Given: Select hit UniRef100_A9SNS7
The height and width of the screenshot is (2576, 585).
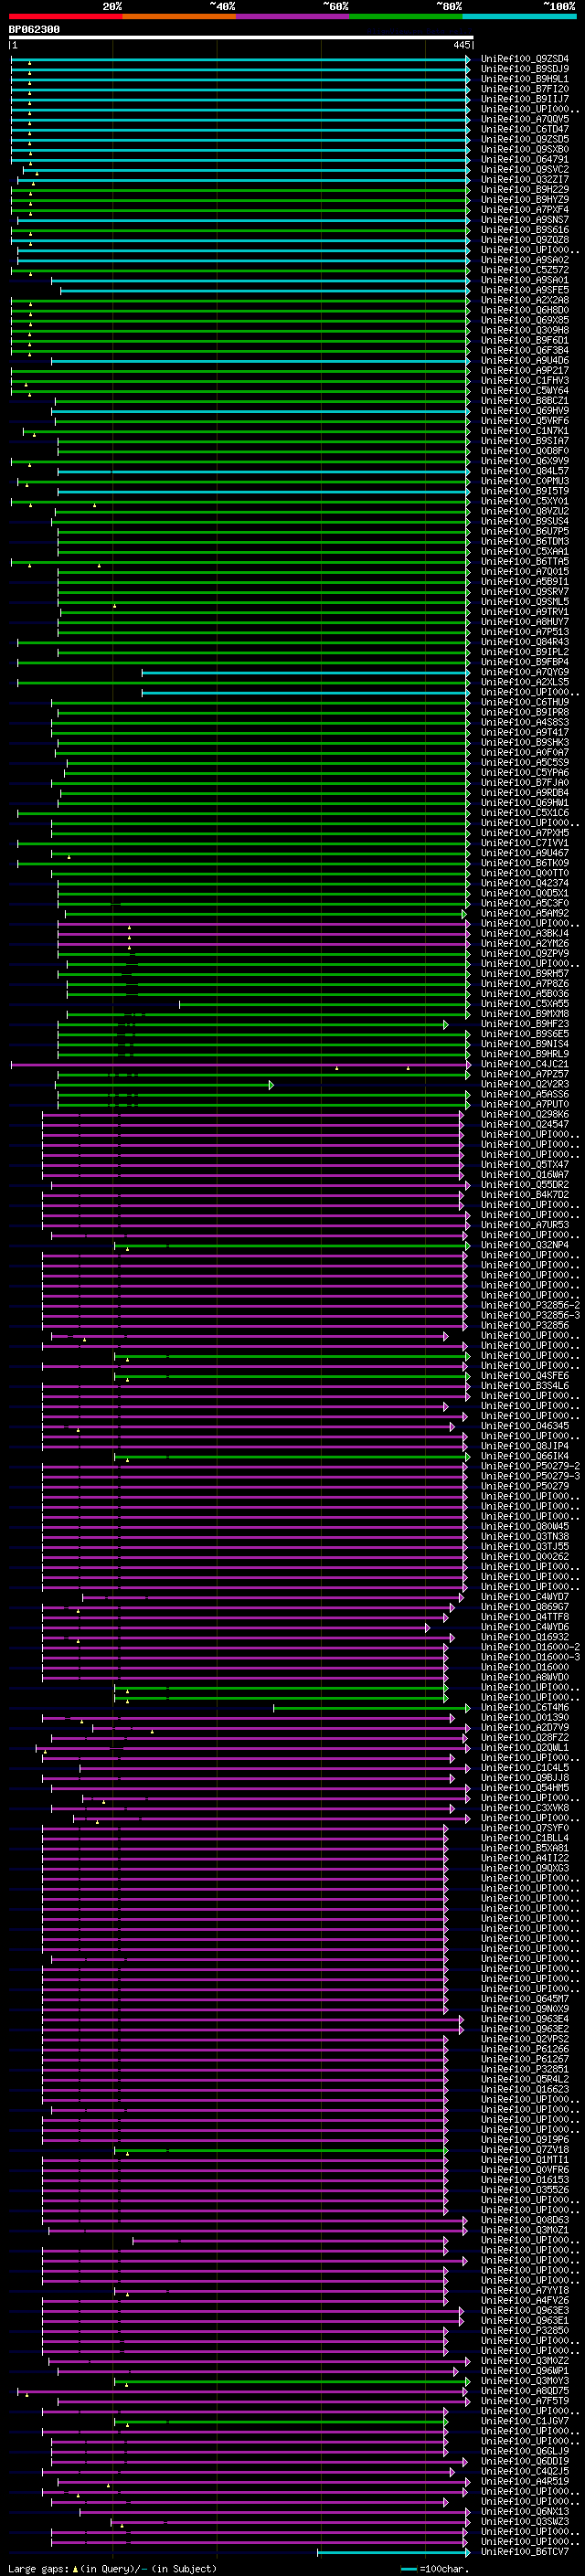Looking at the screenshot, I should 525,220.
